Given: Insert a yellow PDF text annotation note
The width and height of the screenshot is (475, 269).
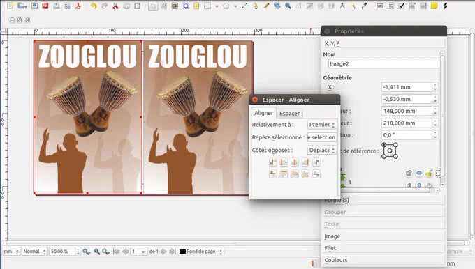Looking at the screenshot, I should click(434, 6).
